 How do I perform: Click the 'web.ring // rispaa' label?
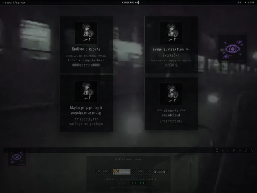[131, 179]
